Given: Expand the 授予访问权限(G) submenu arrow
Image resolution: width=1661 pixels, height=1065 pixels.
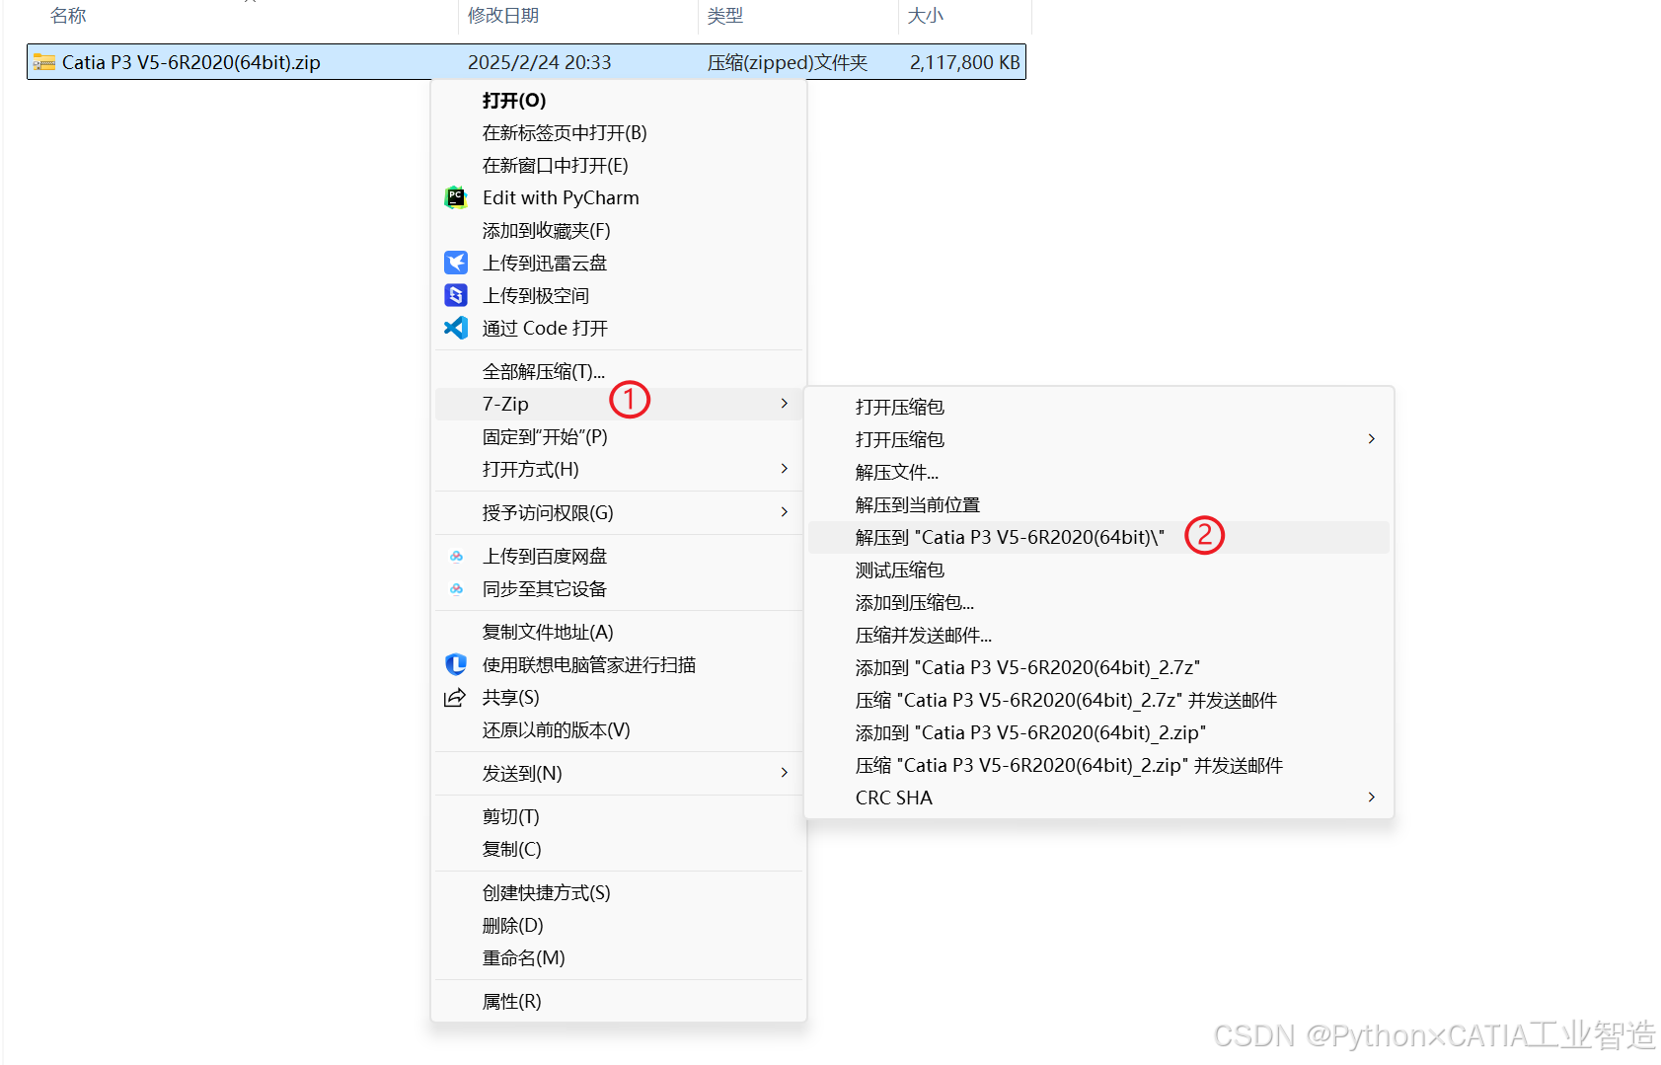Looking at the screenshot, I should tap(784, 511).
